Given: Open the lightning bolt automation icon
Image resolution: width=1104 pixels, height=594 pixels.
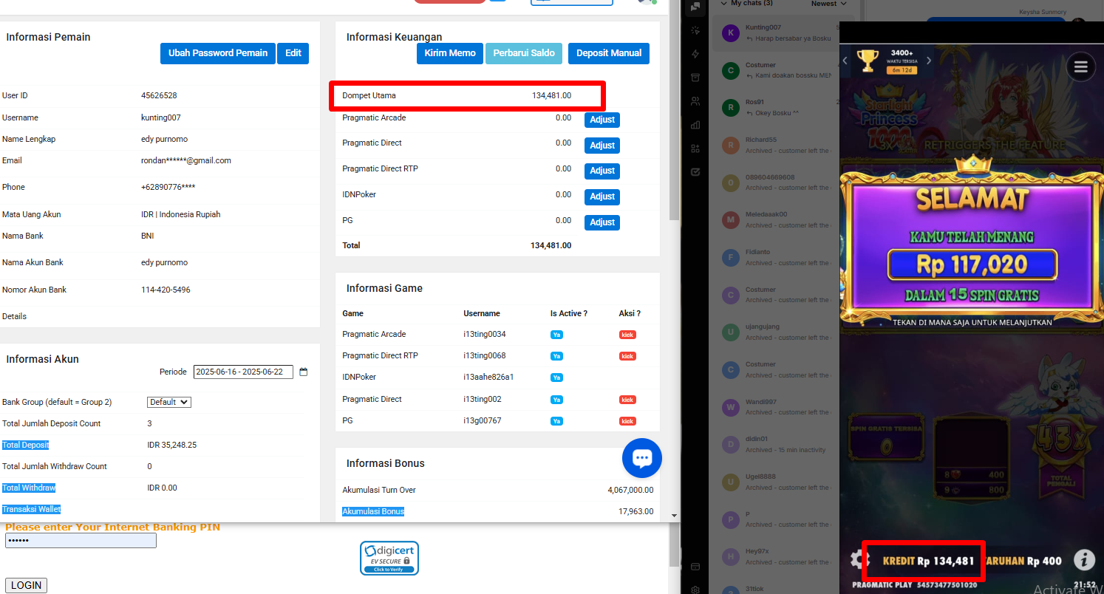Looking at the screenshot, I should pos(695,54).
